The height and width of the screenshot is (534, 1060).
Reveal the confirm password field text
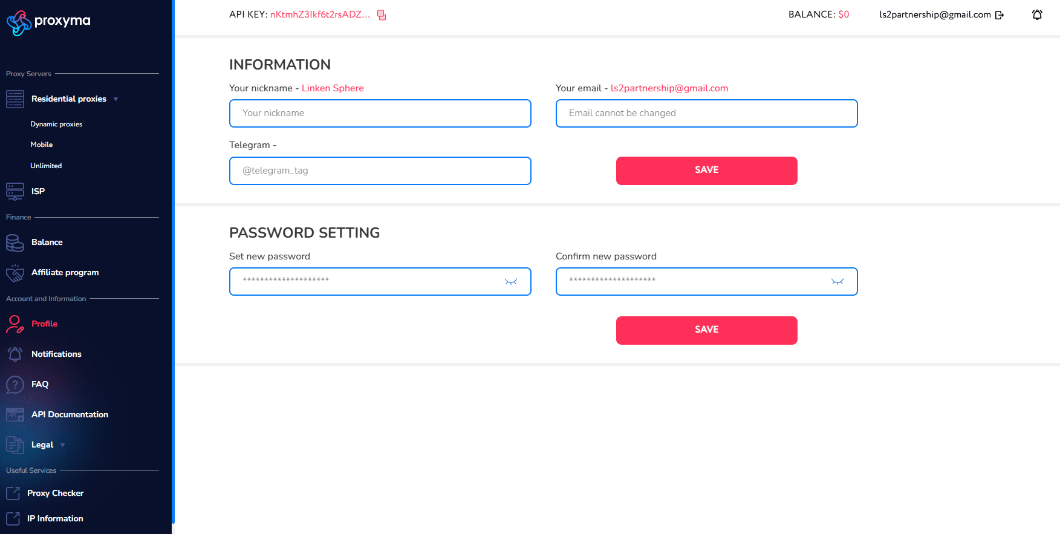tap(837, 282)
